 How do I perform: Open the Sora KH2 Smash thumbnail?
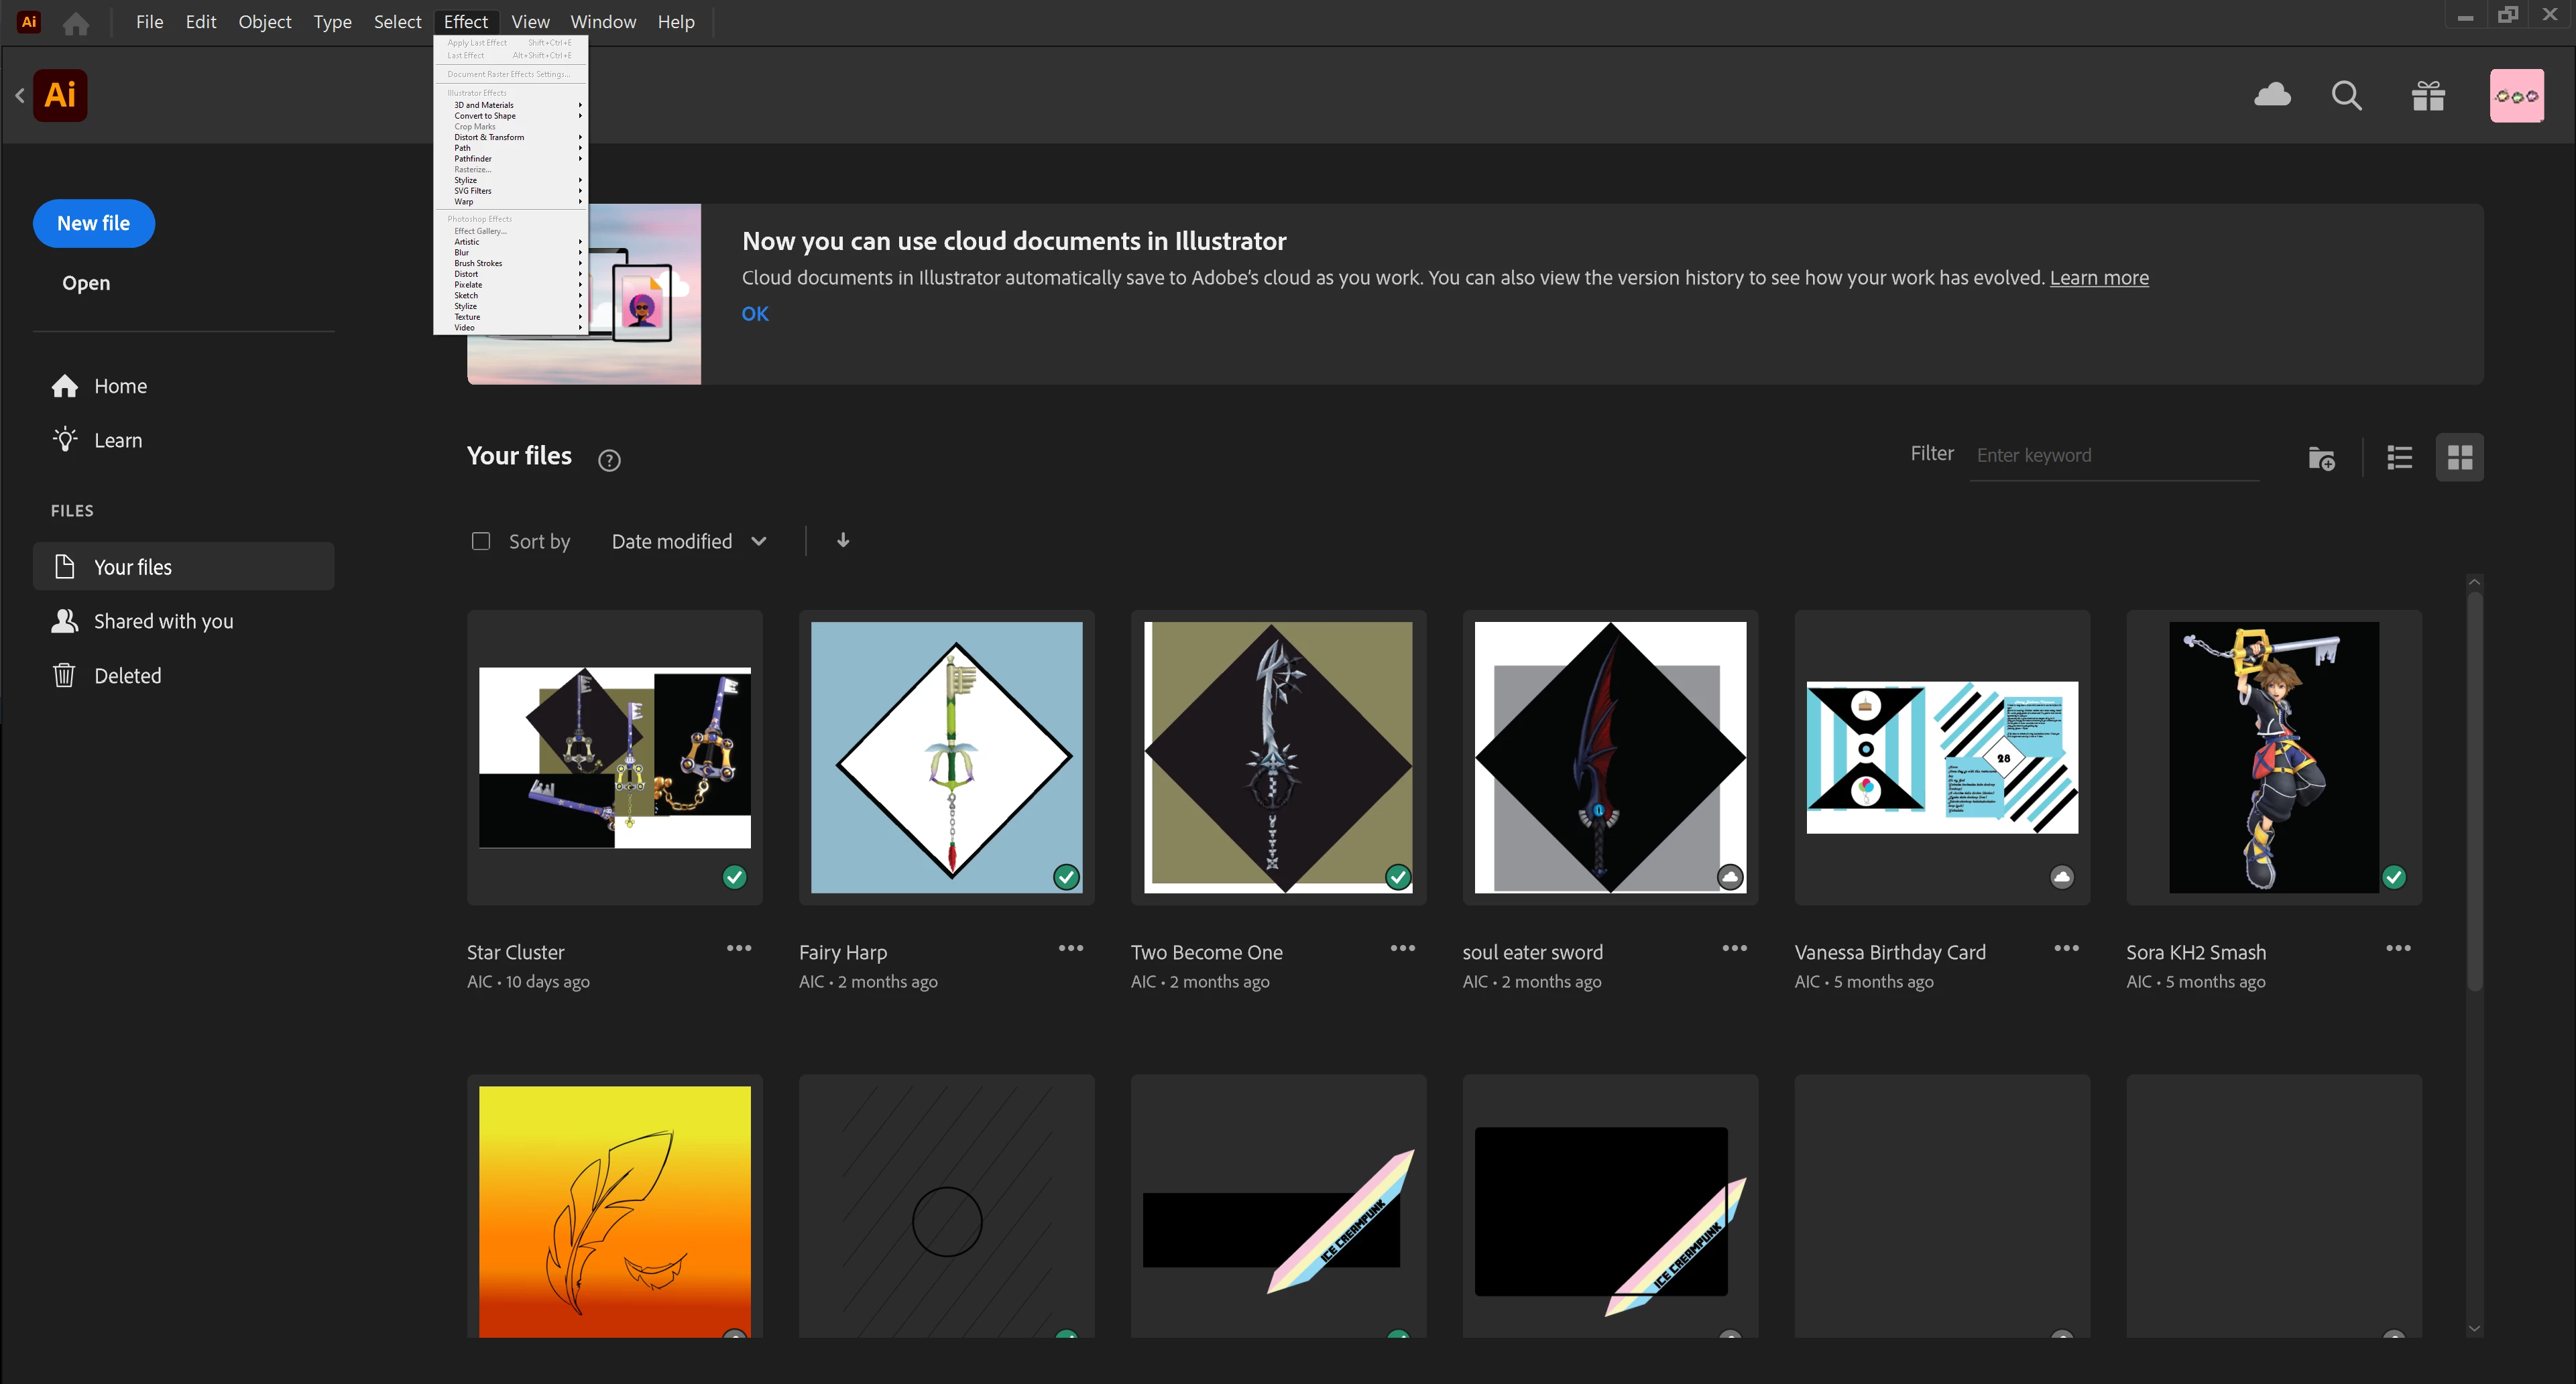2273,757
